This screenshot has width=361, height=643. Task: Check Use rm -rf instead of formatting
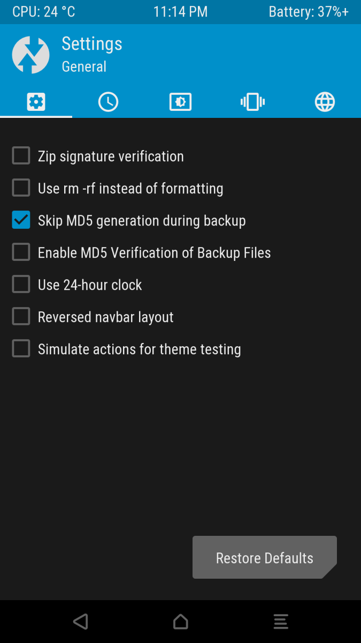click(21, 189)
